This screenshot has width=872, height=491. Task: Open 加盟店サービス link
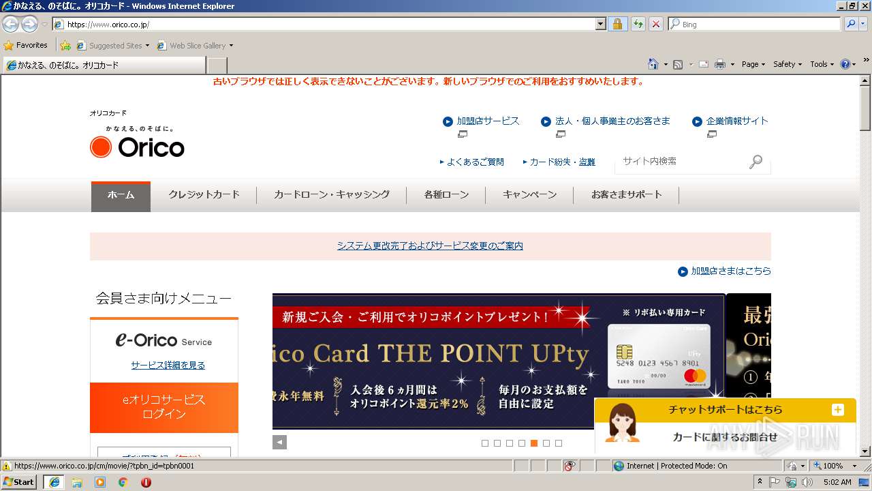click(488, 121)
